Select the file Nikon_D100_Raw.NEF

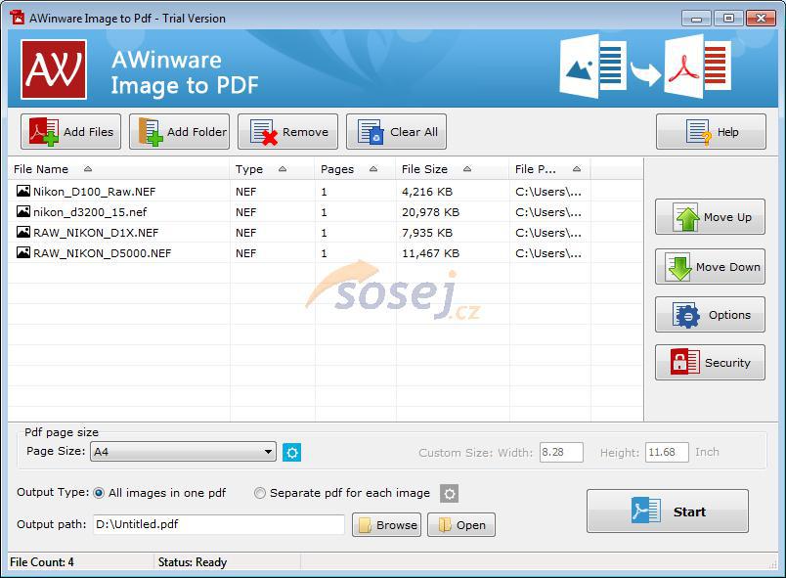click(x=94, y=192)
